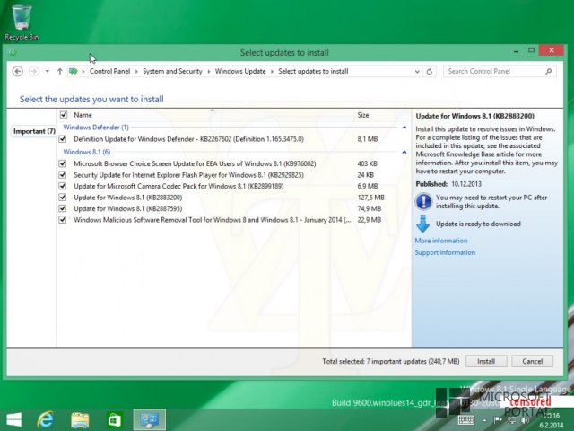
Task: Expand the chevron after Control Panel breadcrumb
Action: [136, 72]
